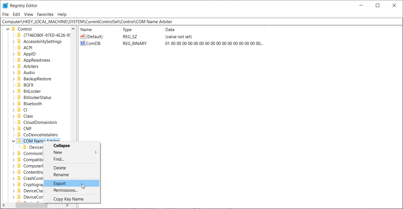Click the CMF folder icon
Image resolution: width=403 pixels, height=209 pixels.
(19, 128)
